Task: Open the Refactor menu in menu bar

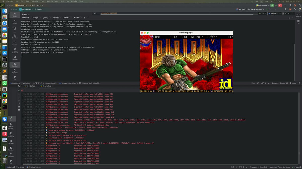Action: 50,1
